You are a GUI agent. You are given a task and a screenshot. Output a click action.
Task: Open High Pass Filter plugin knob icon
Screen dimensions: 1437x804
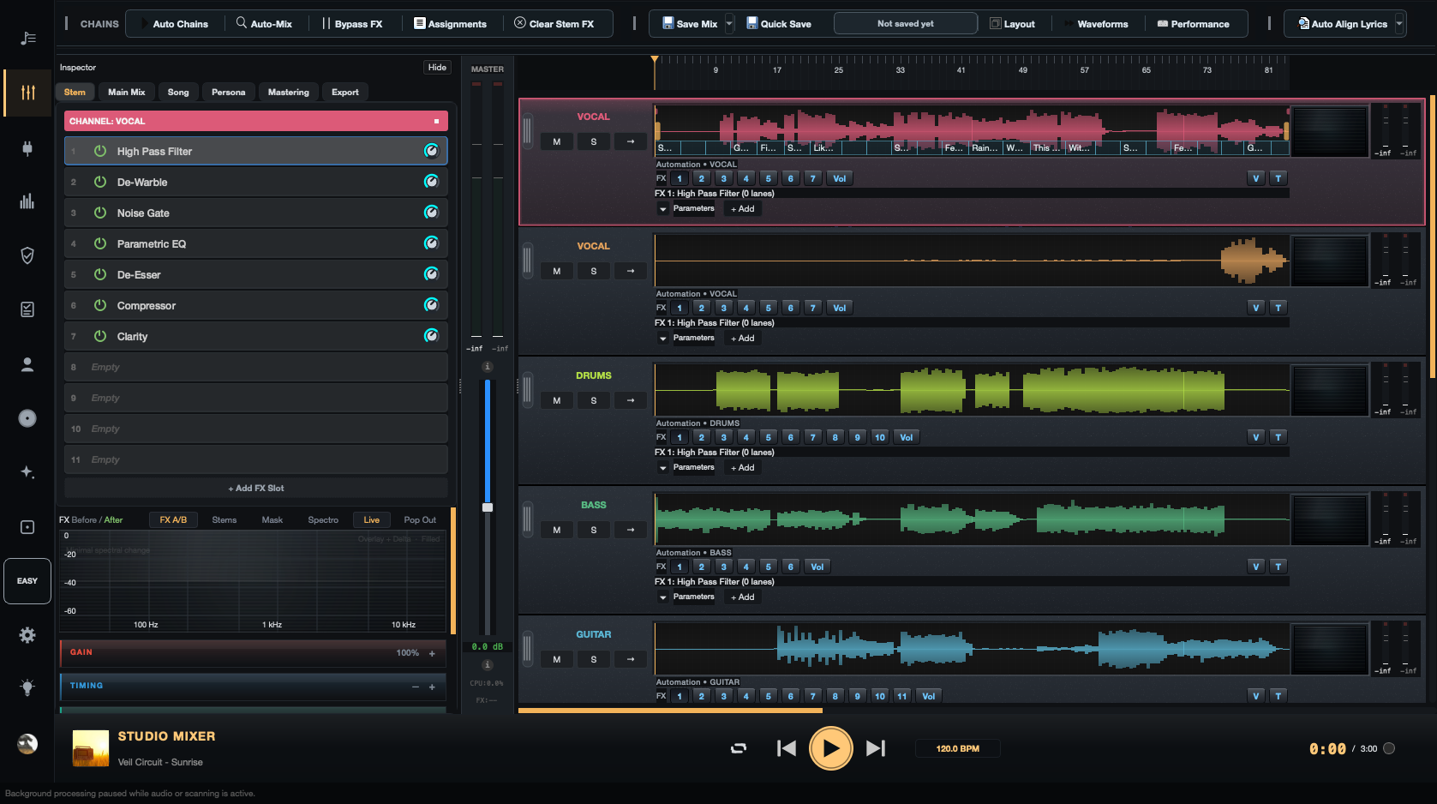coord(431,151)
